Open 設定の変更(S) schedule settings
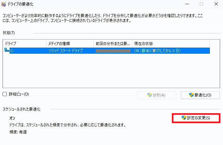 tap(196, 118)
